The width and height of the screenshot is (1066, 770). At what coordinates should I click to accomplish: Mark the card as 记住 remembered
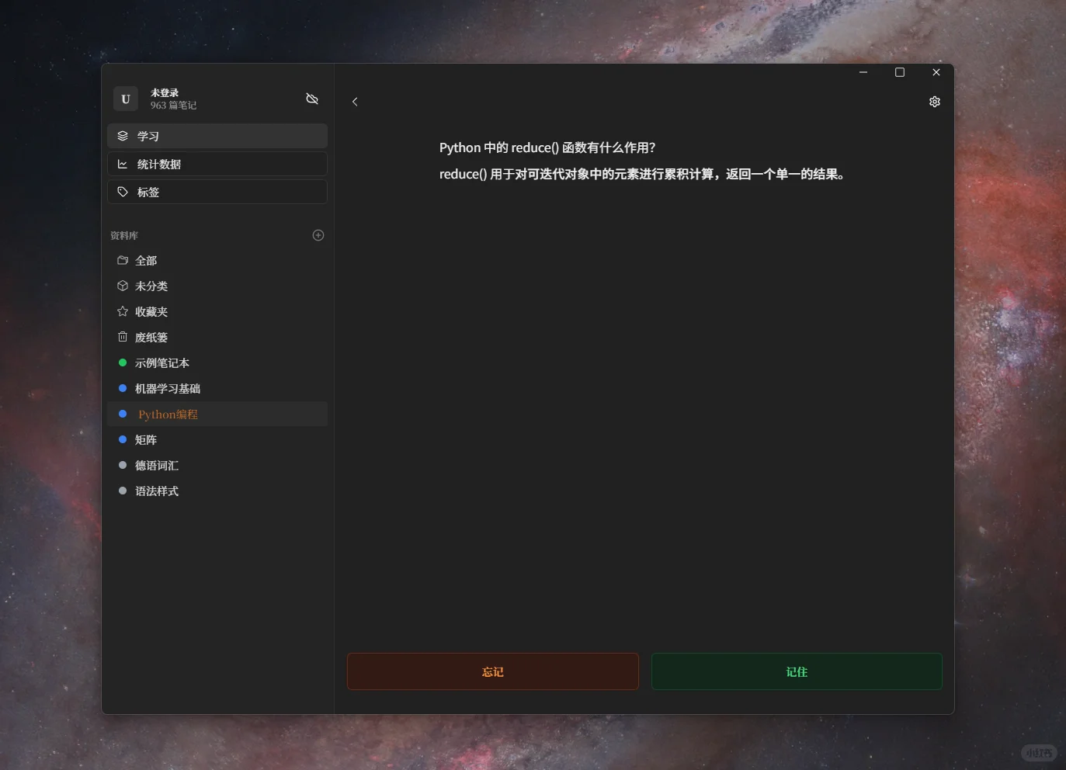[x=796, y=671]
